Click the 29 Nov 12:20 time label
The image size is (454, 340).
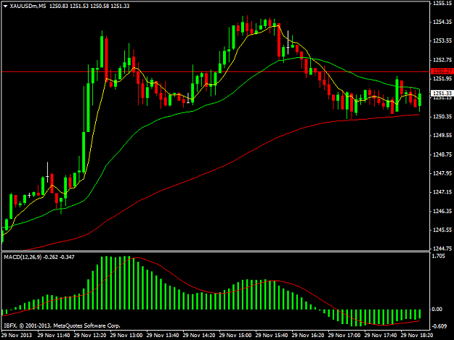(90, 336)
